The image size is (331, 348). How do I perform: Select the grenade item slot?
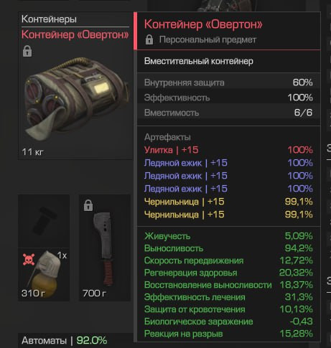point(44,274)
